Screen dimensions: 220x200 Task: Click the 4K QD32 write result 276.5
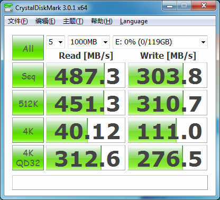pos(168,158)
